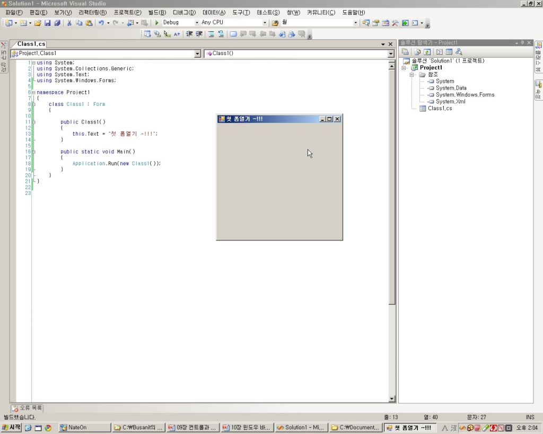543x434 pixels.
Task: Open the 파일(F) menu
Action: click(14, 13)
